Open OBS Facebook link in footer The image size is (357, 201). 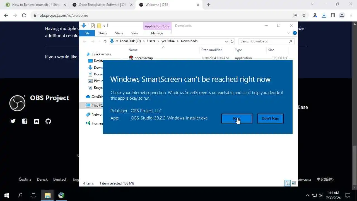25,121
